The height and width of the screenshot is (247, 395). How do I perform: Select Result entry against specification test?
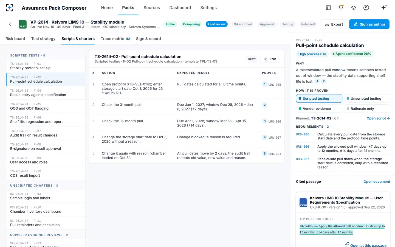coord(46,93)
